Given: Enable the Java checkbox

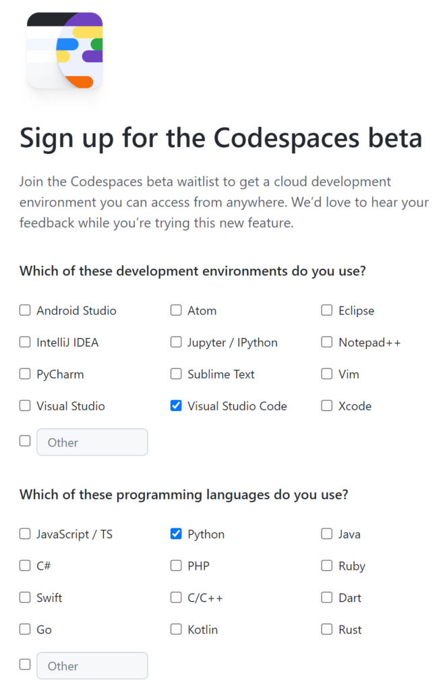Looking at the screenshot, I should (327, 534).
